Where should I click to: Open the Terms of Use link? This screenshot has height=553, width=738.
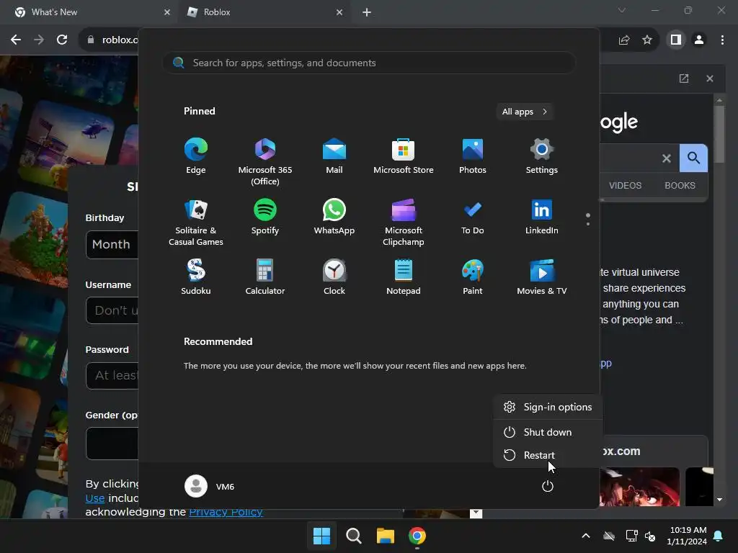[94, 498]
